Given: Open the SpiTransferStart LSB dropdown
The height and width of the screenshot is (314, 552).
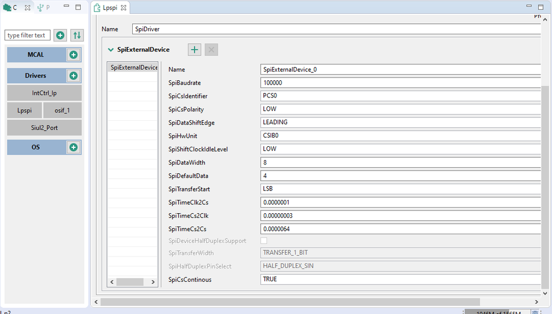Looking at the screenshot, I should click(x=400, y=188).
